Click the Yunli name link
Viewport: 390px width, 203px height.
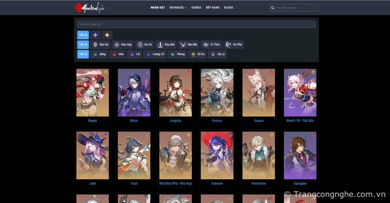pos(134,184)
